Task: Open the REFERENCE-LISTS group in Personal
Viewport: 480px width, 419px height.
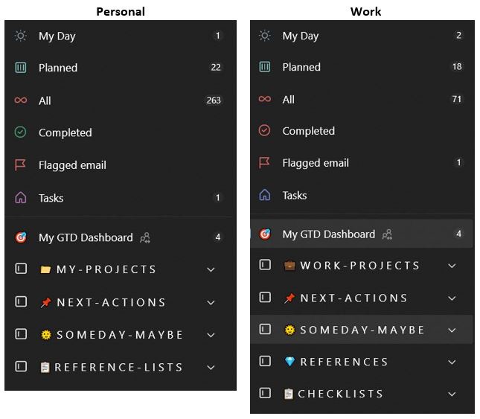Action: (119, 367)
